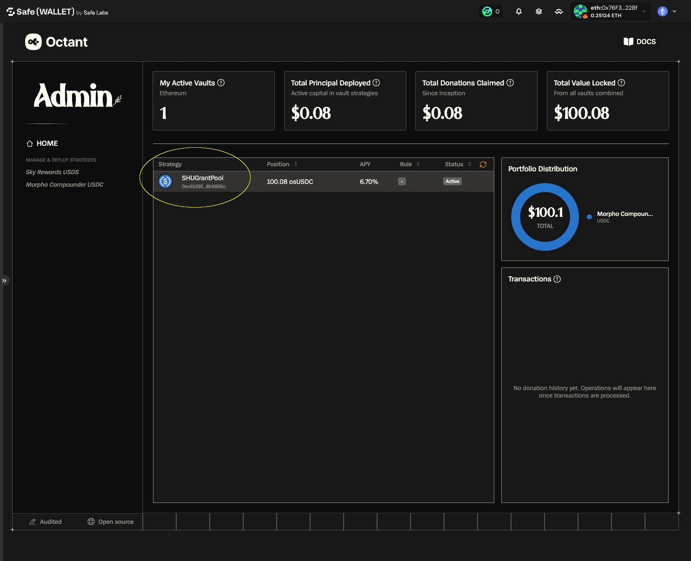
Task: Open the Ethereum network selector
Action: pos(667,12)
